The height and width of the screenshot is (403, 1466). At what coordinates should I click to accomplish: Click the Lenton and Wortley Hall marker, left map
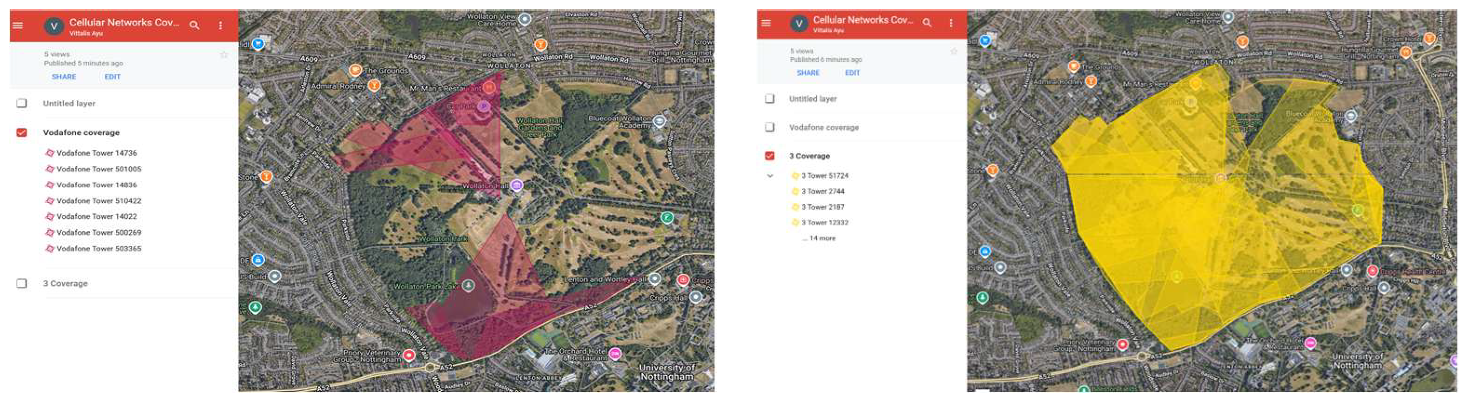click(x=655, y=279)
